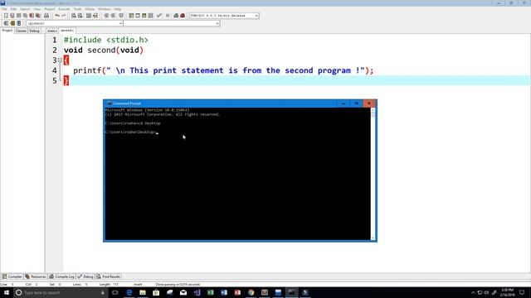Click the Close All toolbar icon
The height and width of the screenshot is (298, 531).
[x=38, y=16]
